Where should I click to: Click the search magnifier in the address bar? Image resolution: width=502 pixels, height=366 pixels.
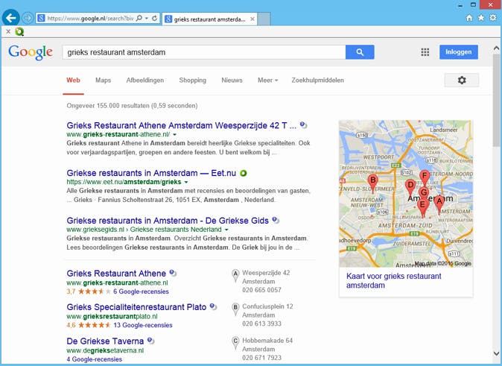point(139,19)
